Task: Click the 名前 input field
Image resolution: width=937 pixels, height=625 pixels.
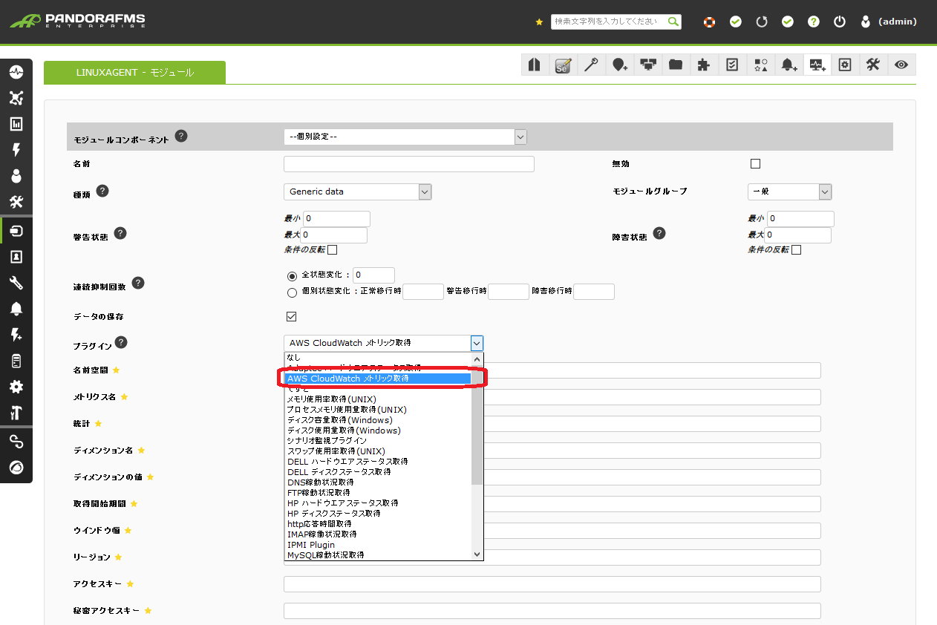Action: coord(409,164)
